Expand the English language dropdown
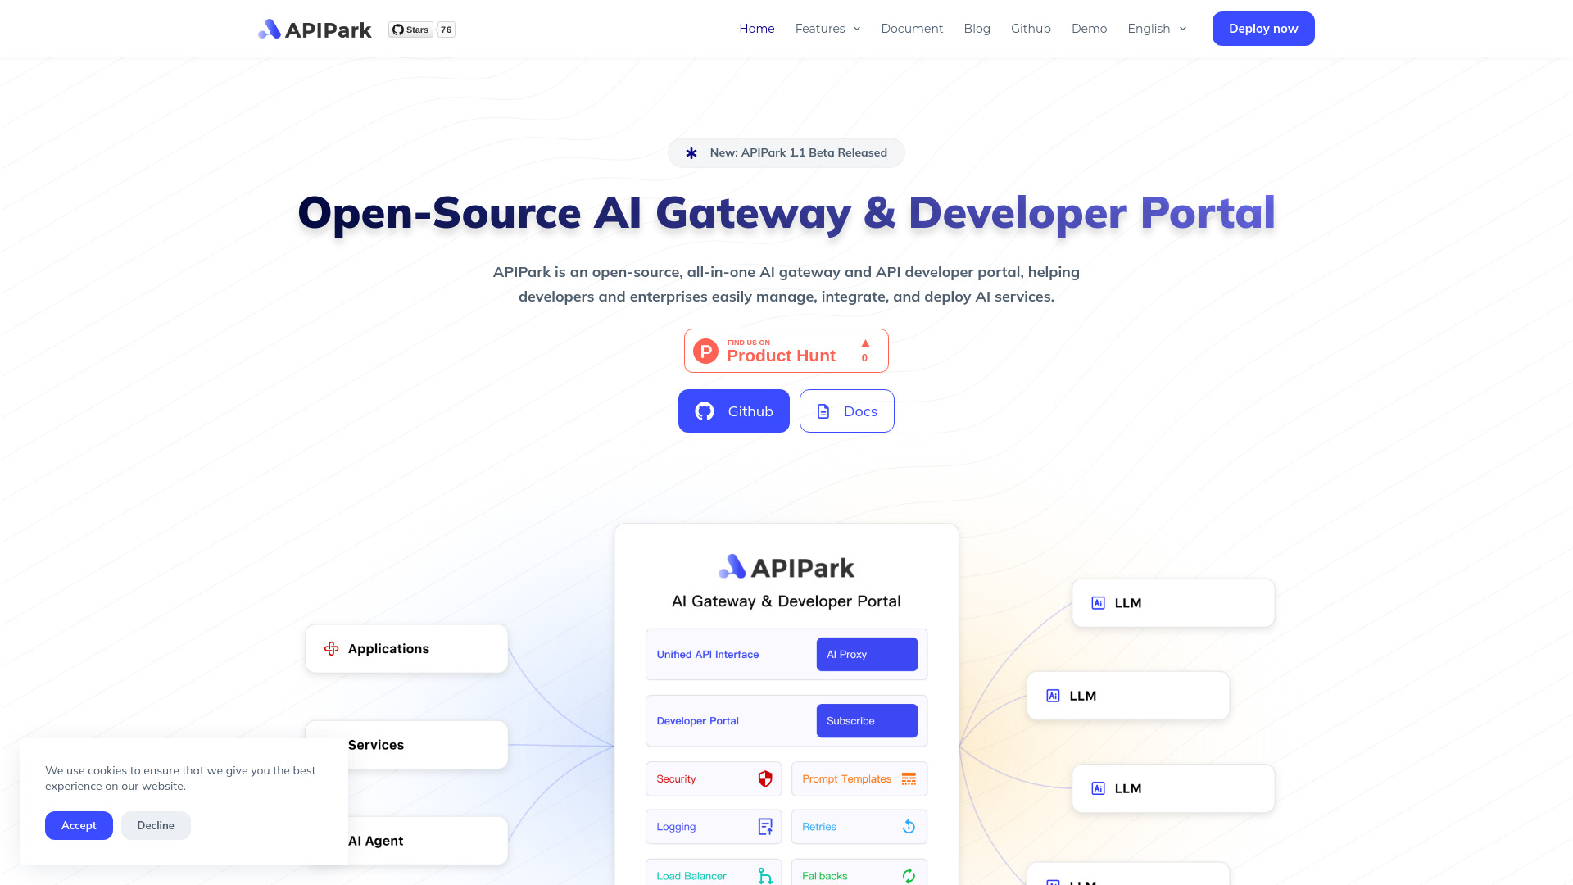 click(x=1157, y=28)
